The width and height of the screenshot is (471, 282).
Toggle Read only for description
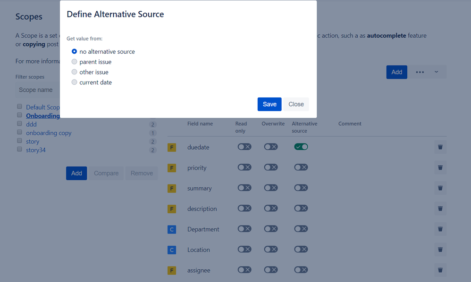coord(244,208)
